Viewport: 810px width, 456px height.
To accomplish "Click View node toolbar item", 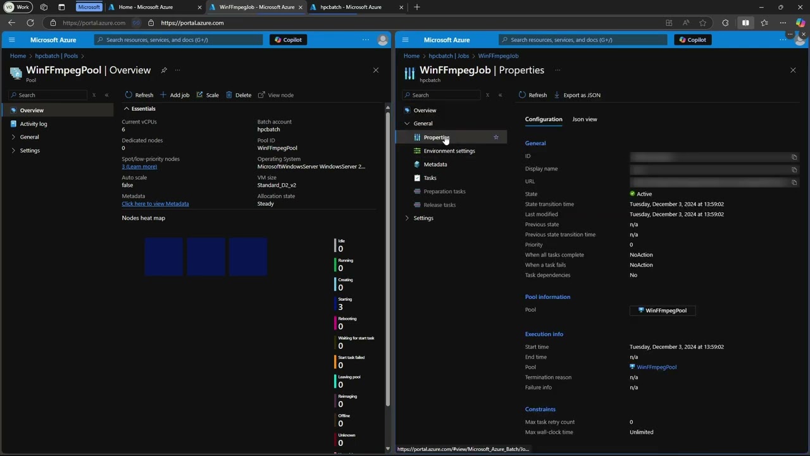I will [x=276, y=95].
